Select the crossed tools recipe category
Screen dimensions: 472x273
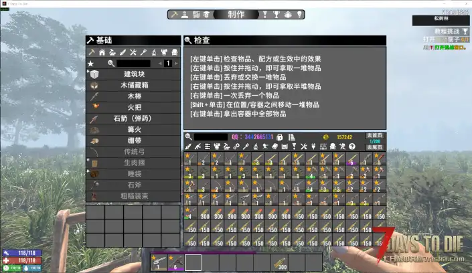[133, 52]
